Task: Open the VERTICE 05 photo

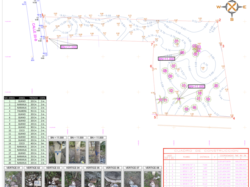Action: pos(93,179)
